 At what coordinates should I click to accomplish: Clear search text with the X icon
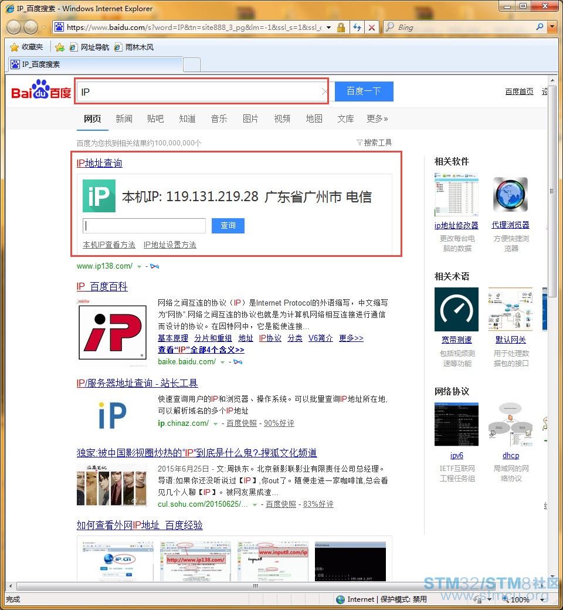coord(324,92)
